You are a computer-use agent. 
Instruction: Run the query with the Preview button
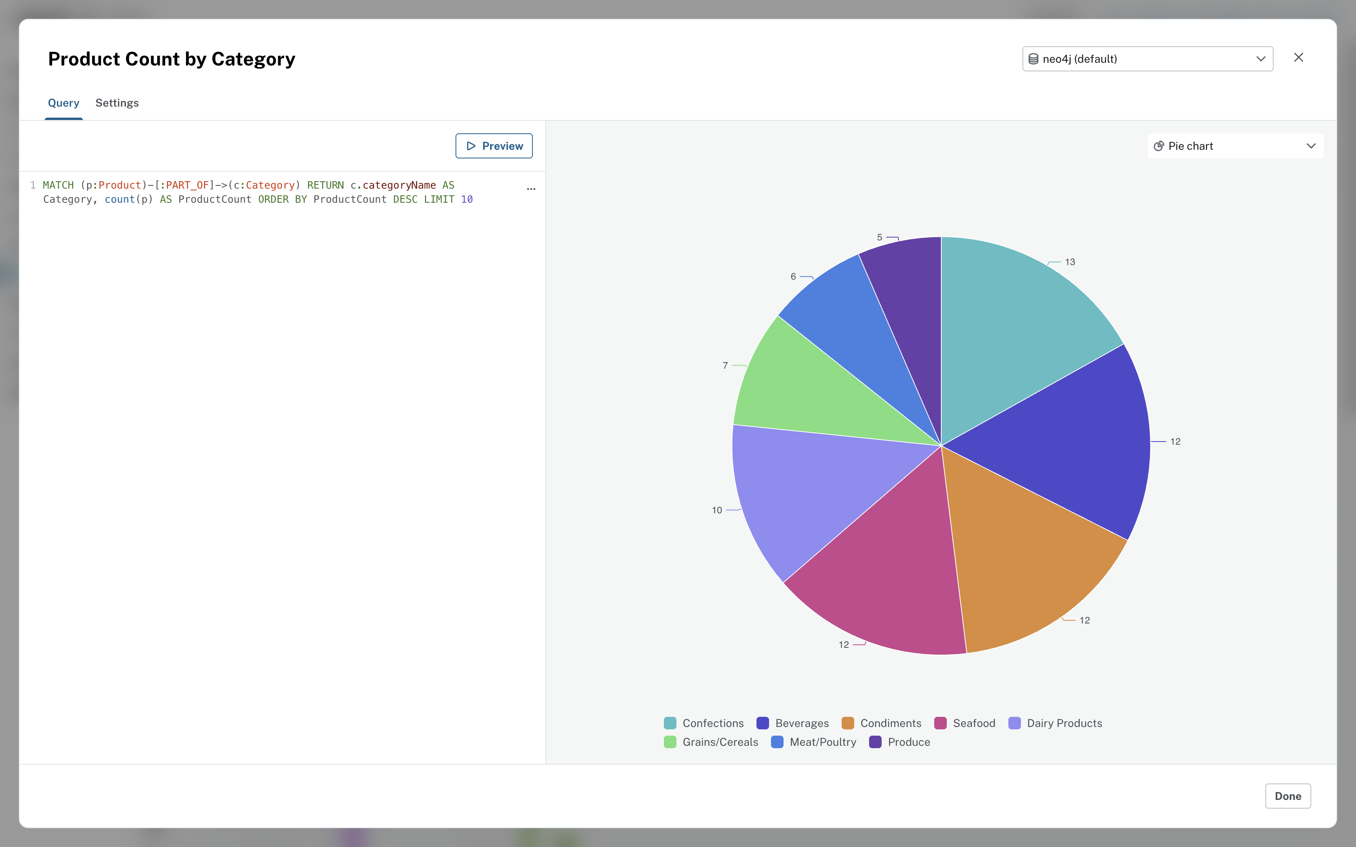pos(494,145)
